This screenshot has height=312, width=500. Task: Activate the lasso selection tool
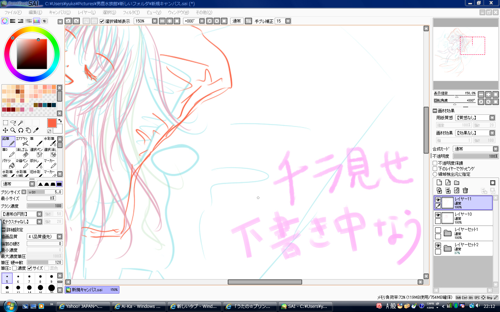13,123
